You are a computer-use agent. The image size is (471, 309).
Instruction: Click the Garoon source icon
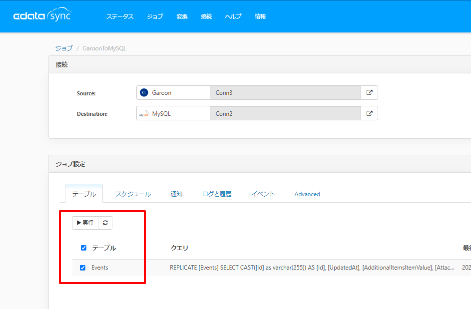coord(144,92)
